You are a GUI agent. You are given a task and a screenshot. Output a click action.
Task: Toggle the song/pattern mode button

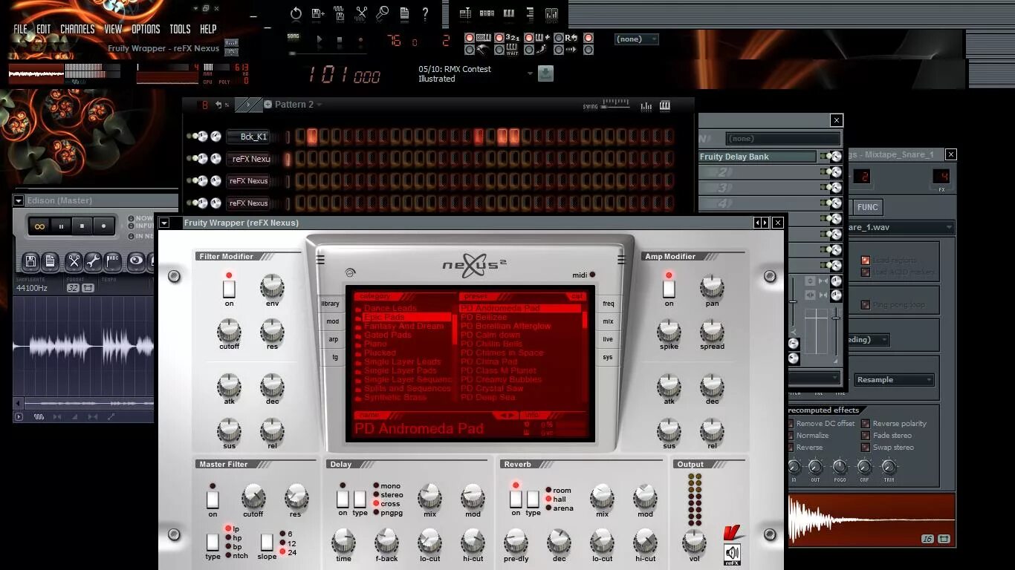point(294,36)
